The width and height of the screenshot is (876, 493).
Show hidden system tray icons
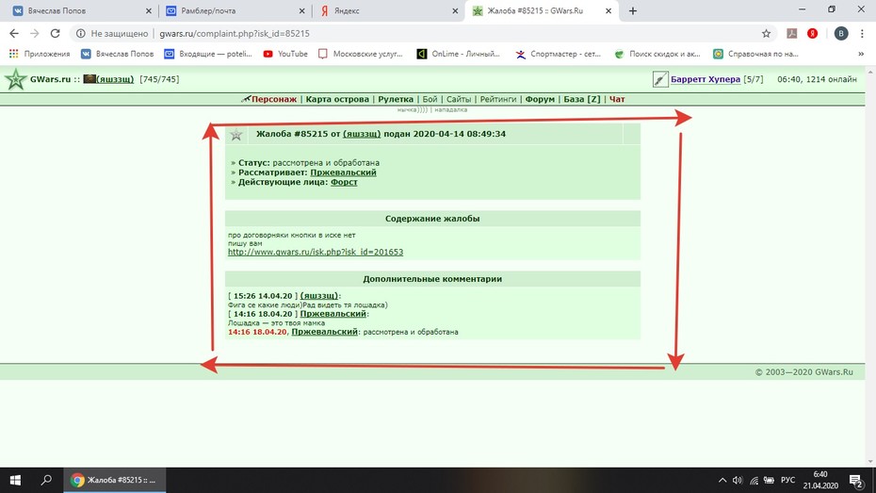click(722, 480)
